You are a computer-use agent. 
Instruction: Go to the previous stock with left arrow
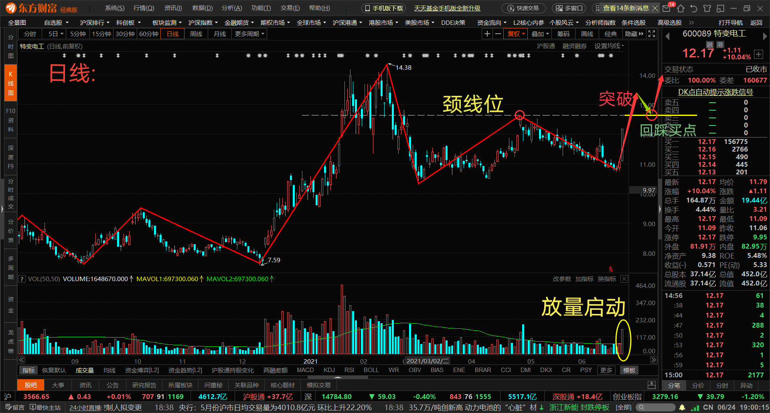[668, 36]
